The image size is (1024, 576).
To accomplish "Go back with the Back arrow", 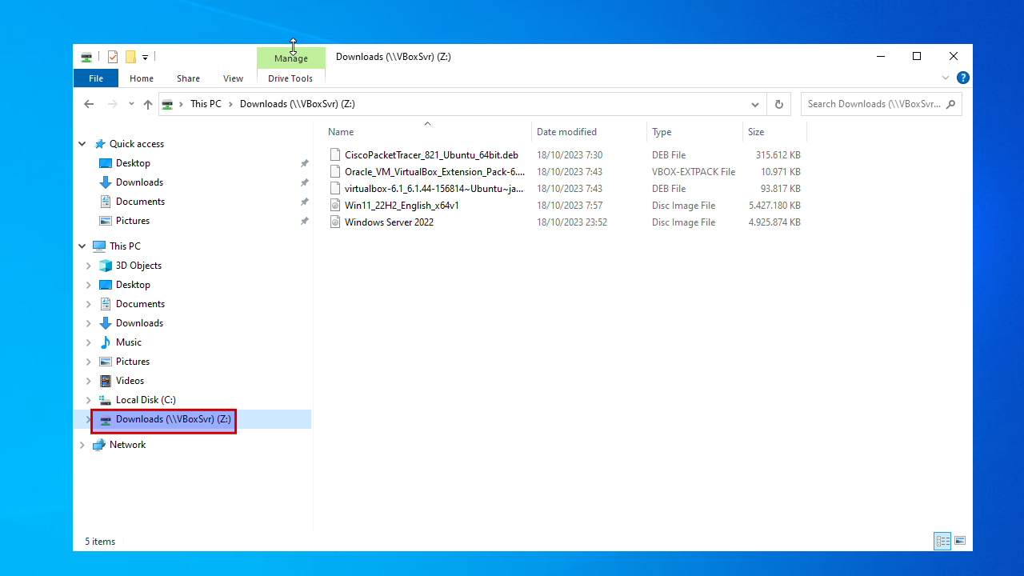I will coord(89,104).
